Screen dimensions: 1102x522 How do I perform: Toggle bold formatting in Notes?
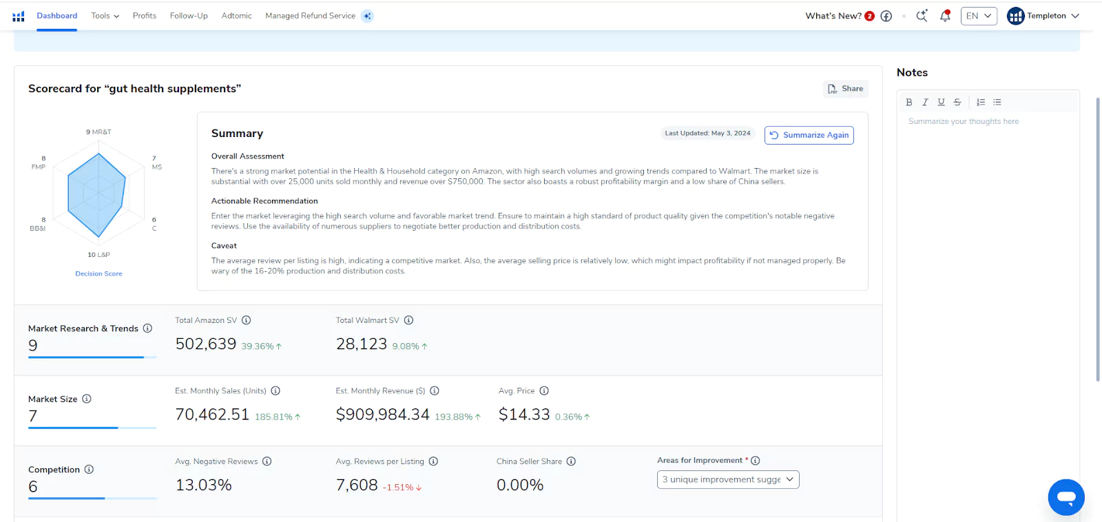pyautogui.click(x=909, y=102)
